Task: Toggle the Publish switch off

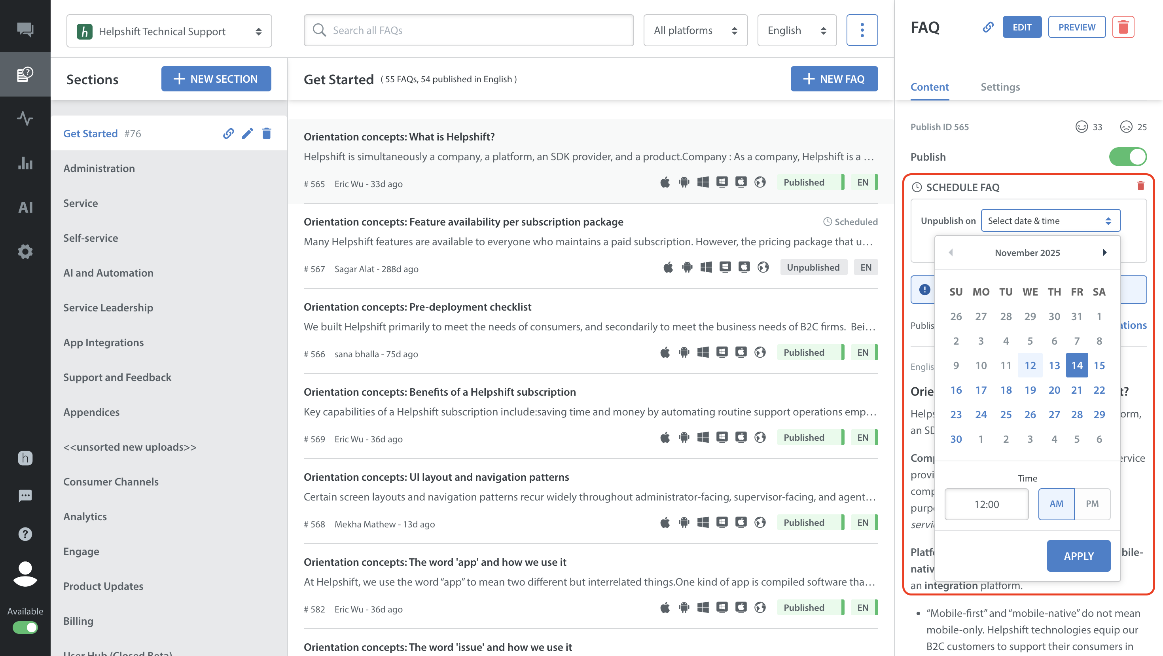Action: tap(1127, 157)
